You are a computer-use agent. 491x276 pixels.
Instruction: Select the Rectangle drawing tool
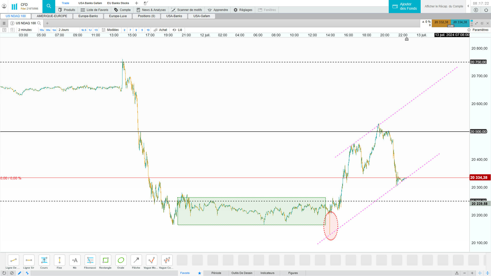105,260
